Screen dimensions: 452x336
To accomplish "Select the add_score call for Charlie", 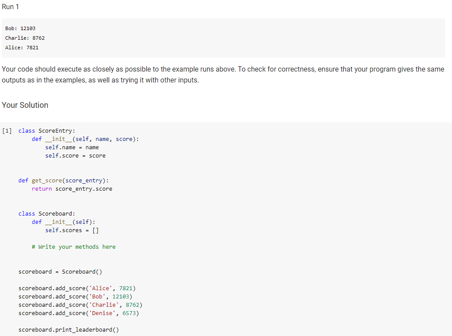I will click(80, 305).
